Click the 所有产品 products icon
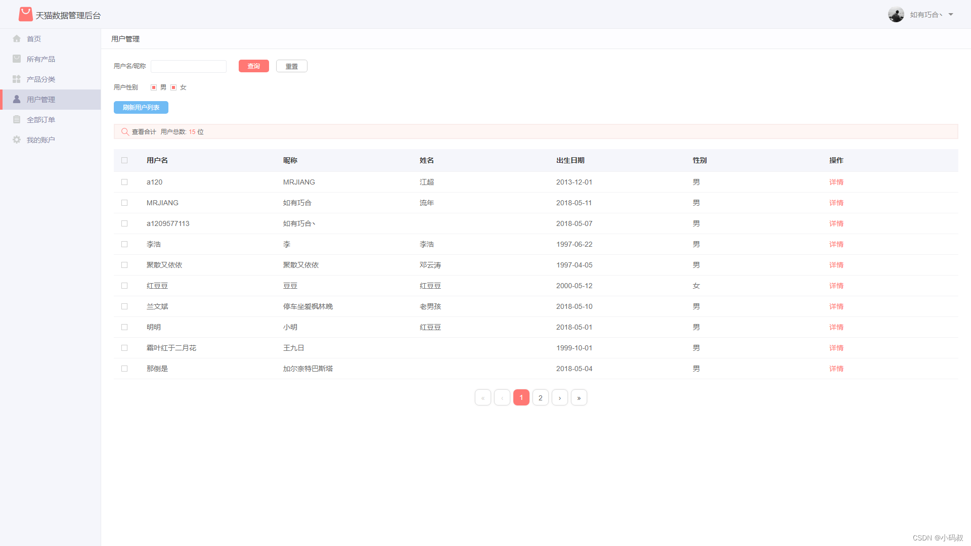Image resolution: width=971 pixels, height=546 pixels. [x=17, y=59]
